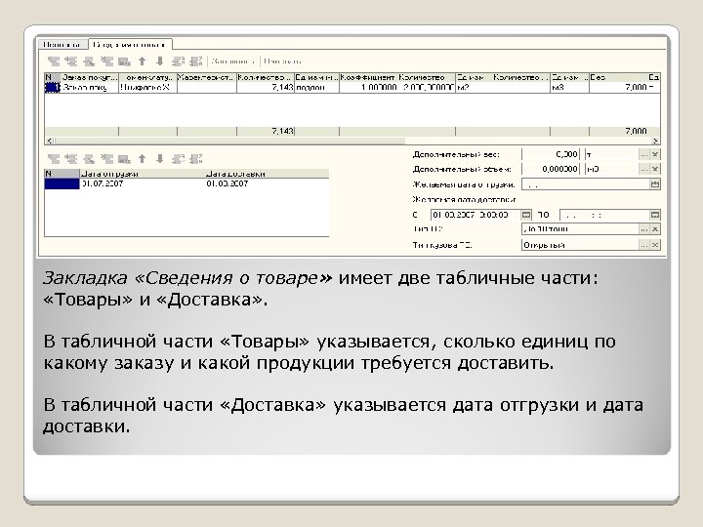
Task: Click Delete row icon above the delivery dates table
Action: click(x=106, y=159)
